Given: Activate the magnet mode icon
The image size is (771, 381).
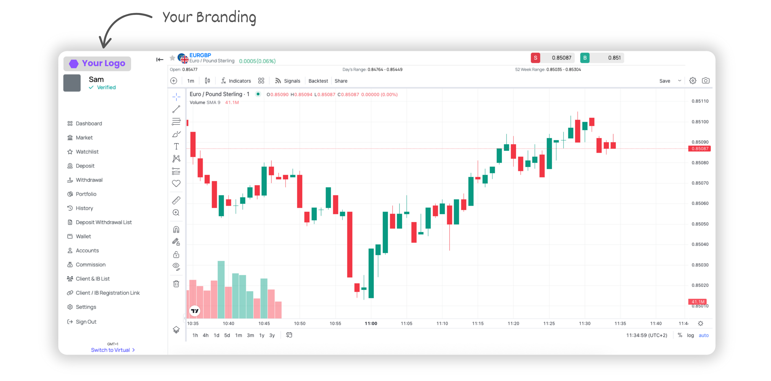Looking at the screenshot, I should pos(176,229).
